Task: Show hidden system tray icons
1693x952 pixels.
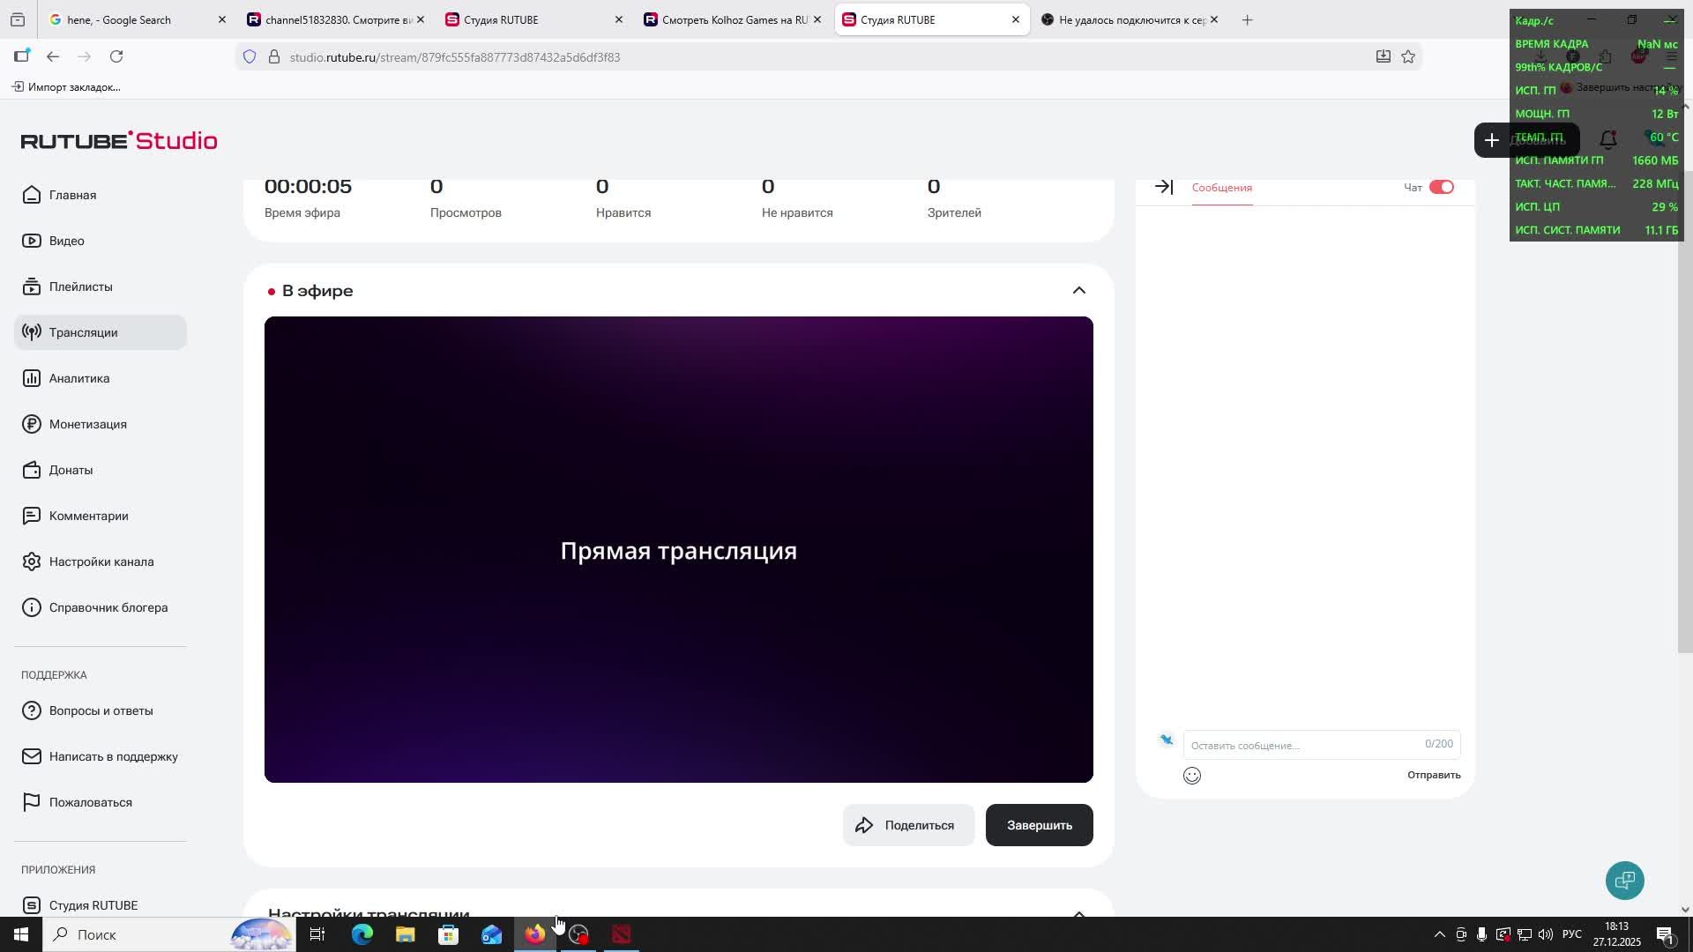Action: tap(1439, 934)
